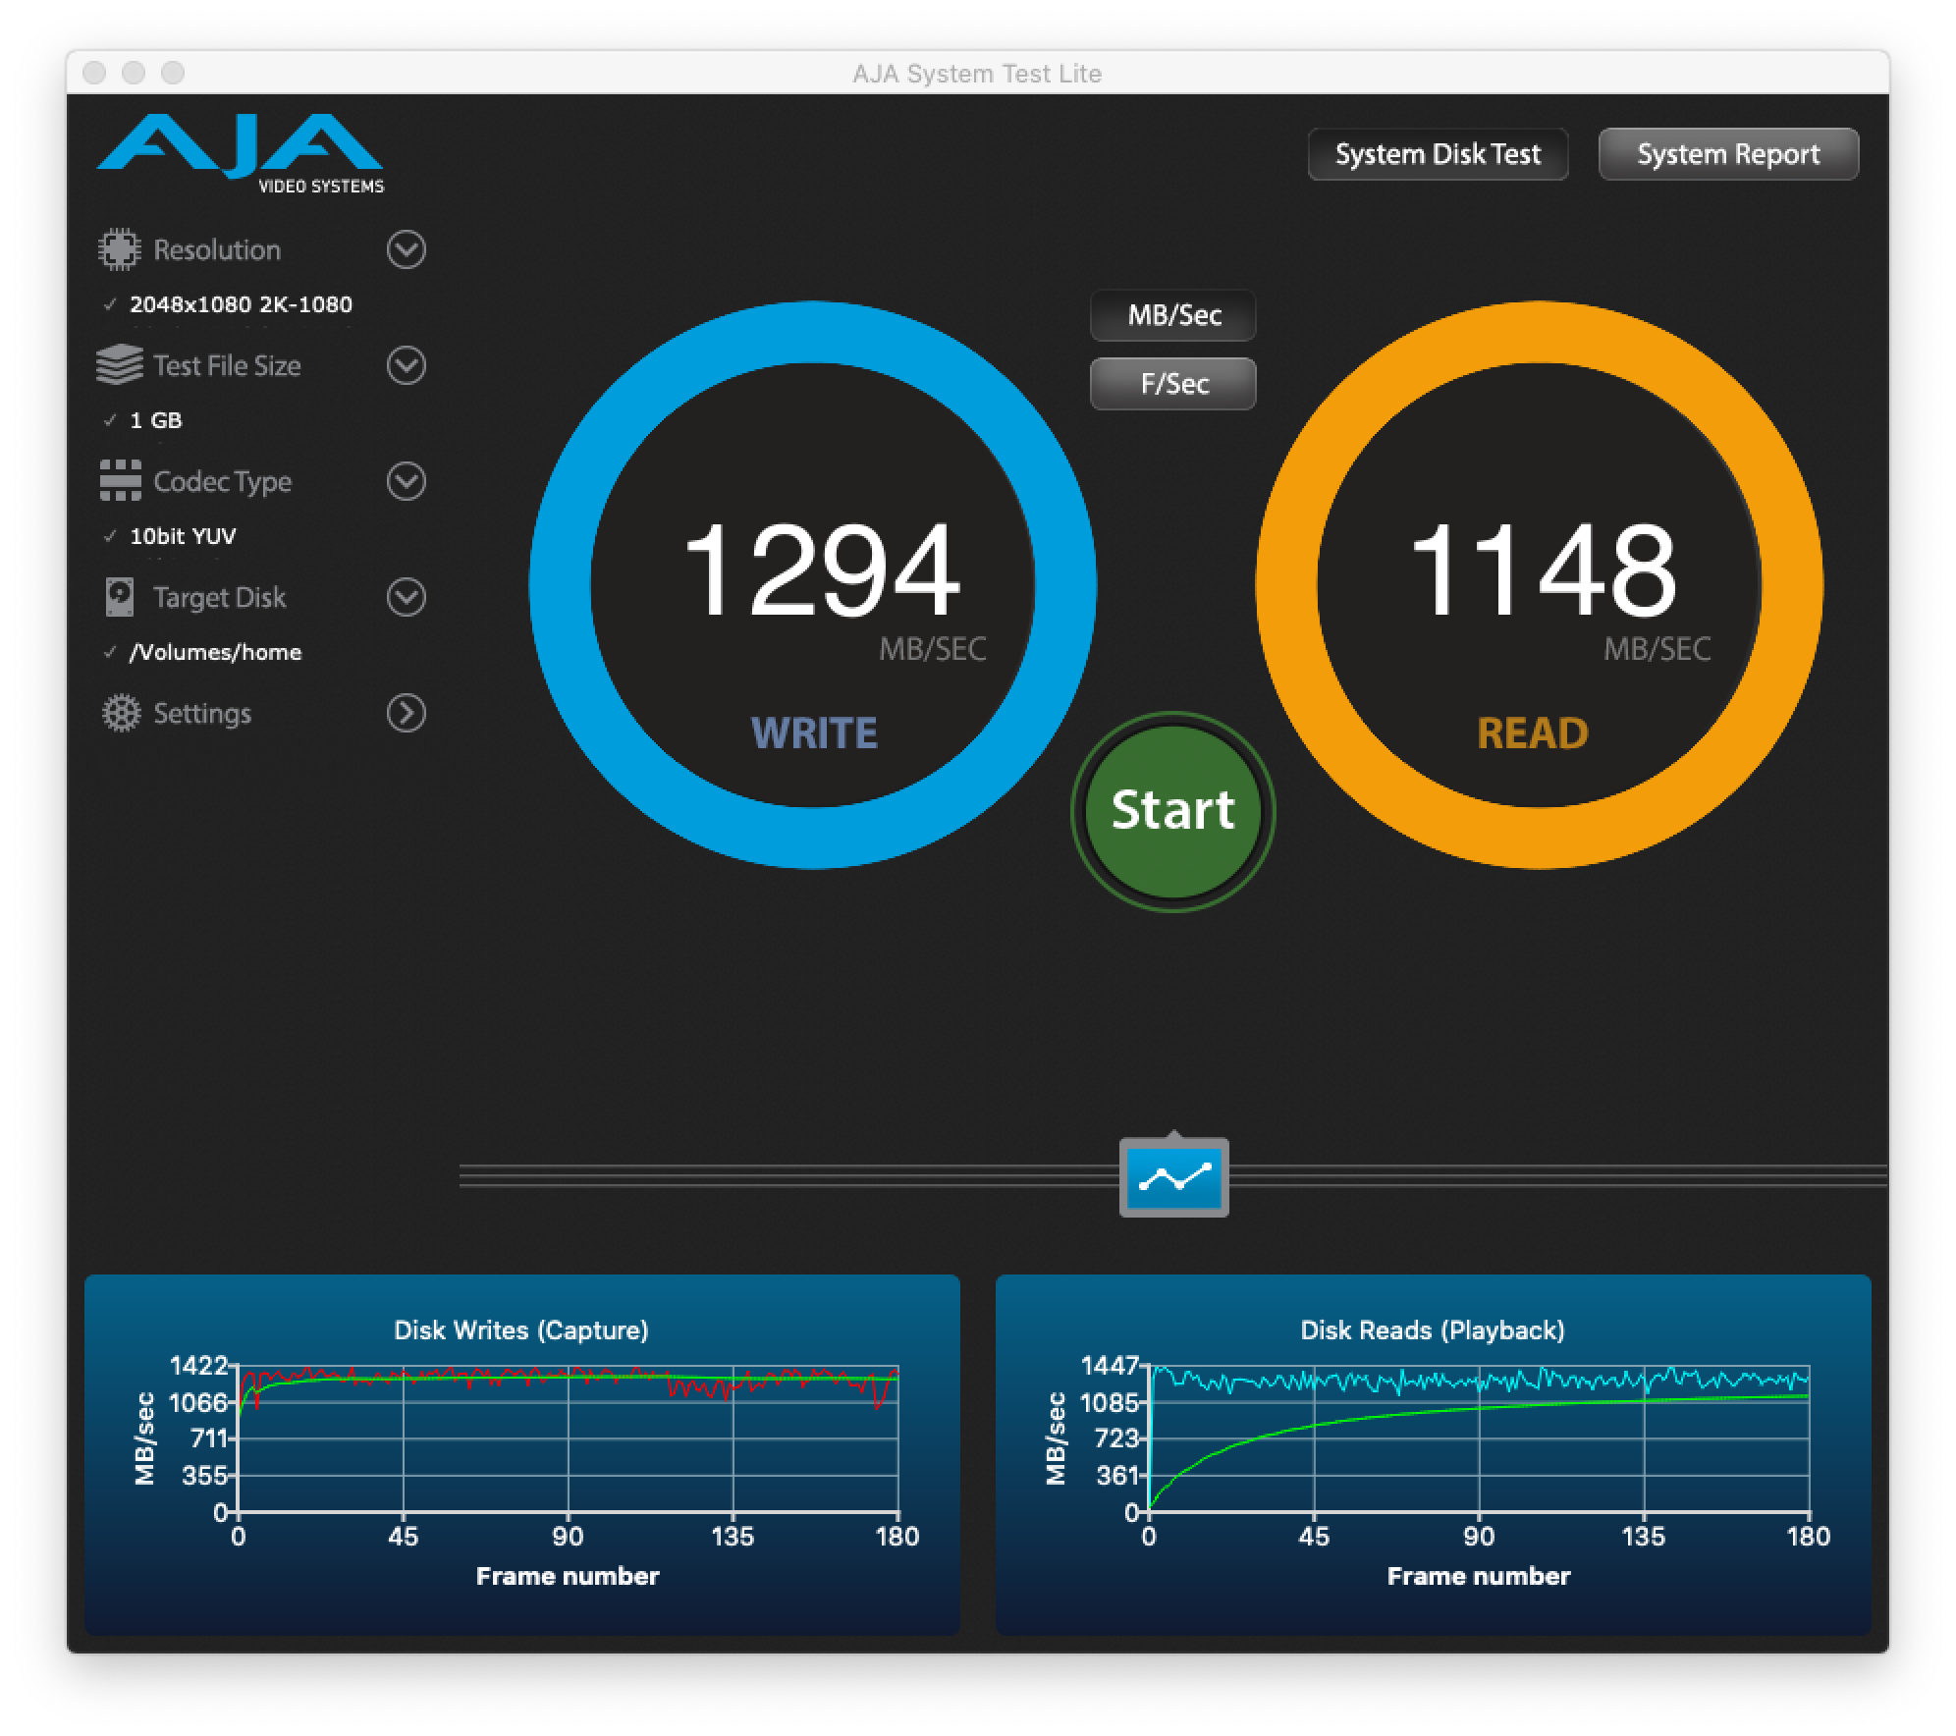Expand the Codec Type dropdown chevron
Viewport: 1956px width, 1736px height.
tap(406, 481)
